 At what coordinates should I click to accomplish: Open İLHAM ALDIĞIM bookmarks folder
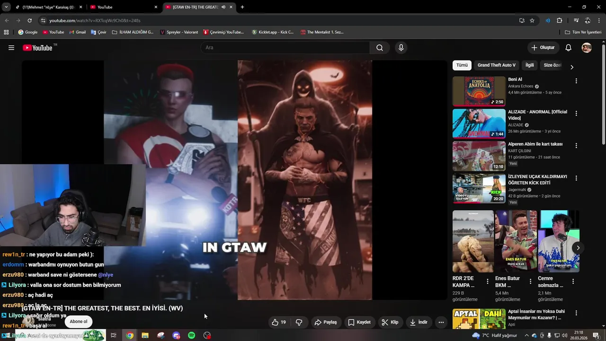click(x=133, y=32)
